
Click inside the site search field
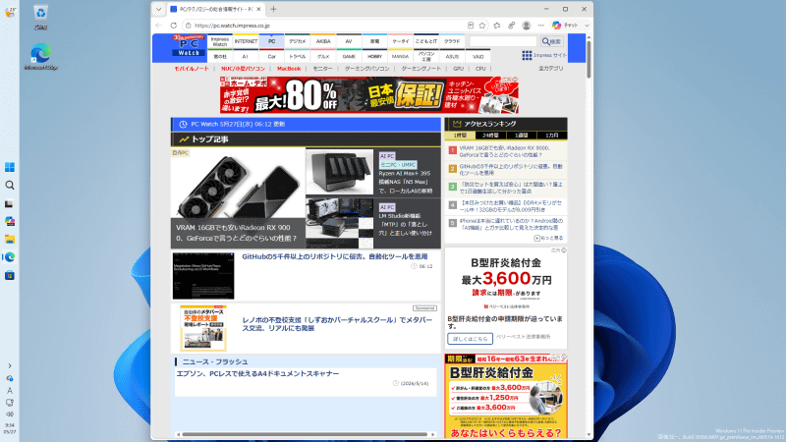tap(503, 41)
